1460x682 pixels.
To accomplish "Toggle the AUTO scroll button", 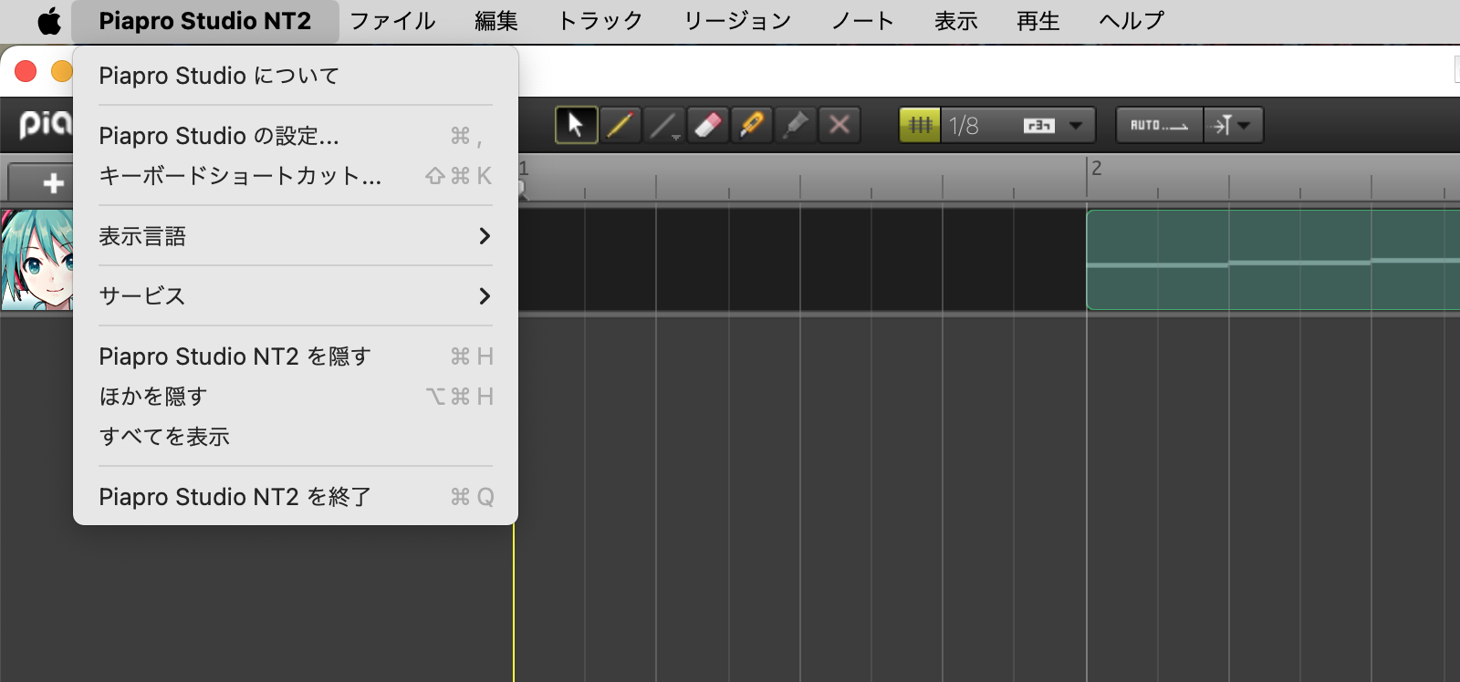I will coord(1159,125).
